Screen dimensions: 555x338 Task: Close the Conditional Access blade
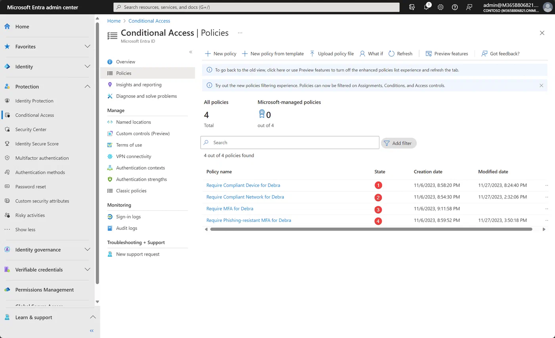click(542, 33)
